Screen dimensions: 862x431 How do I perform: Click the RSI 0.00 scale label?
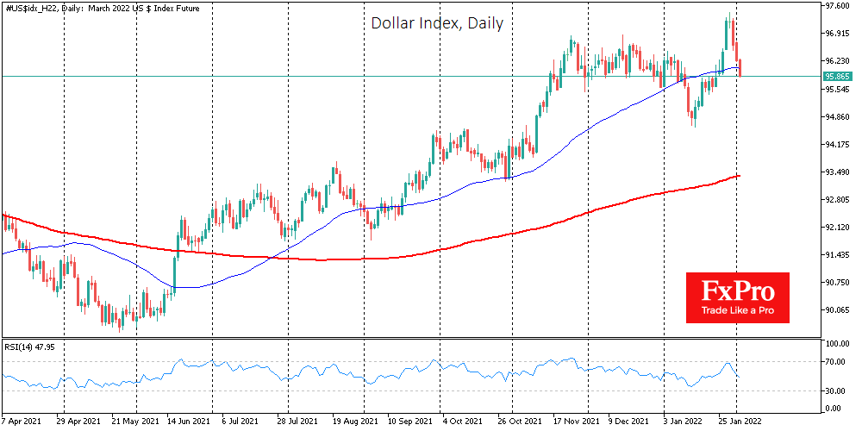tap(834, 409)
